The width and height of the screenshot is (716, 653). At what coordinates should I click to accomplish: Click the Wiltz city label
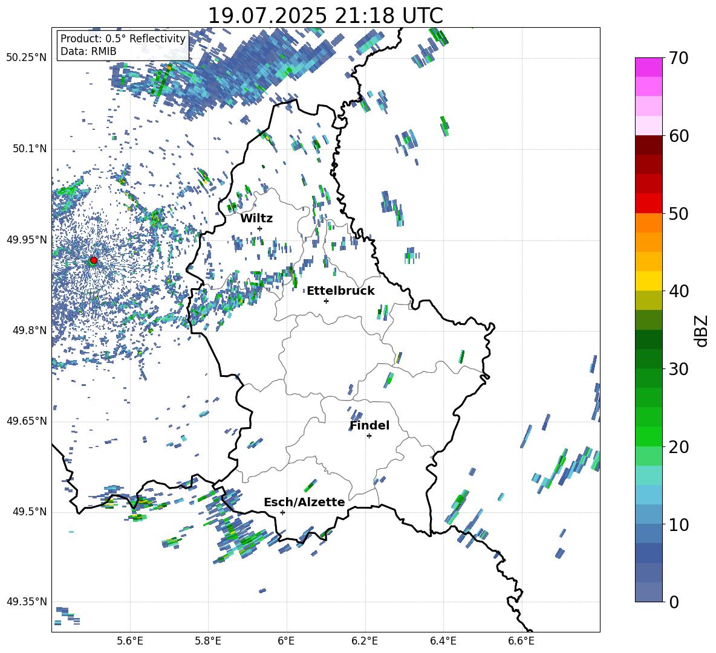pyautogui.click(x=256, y=219)
